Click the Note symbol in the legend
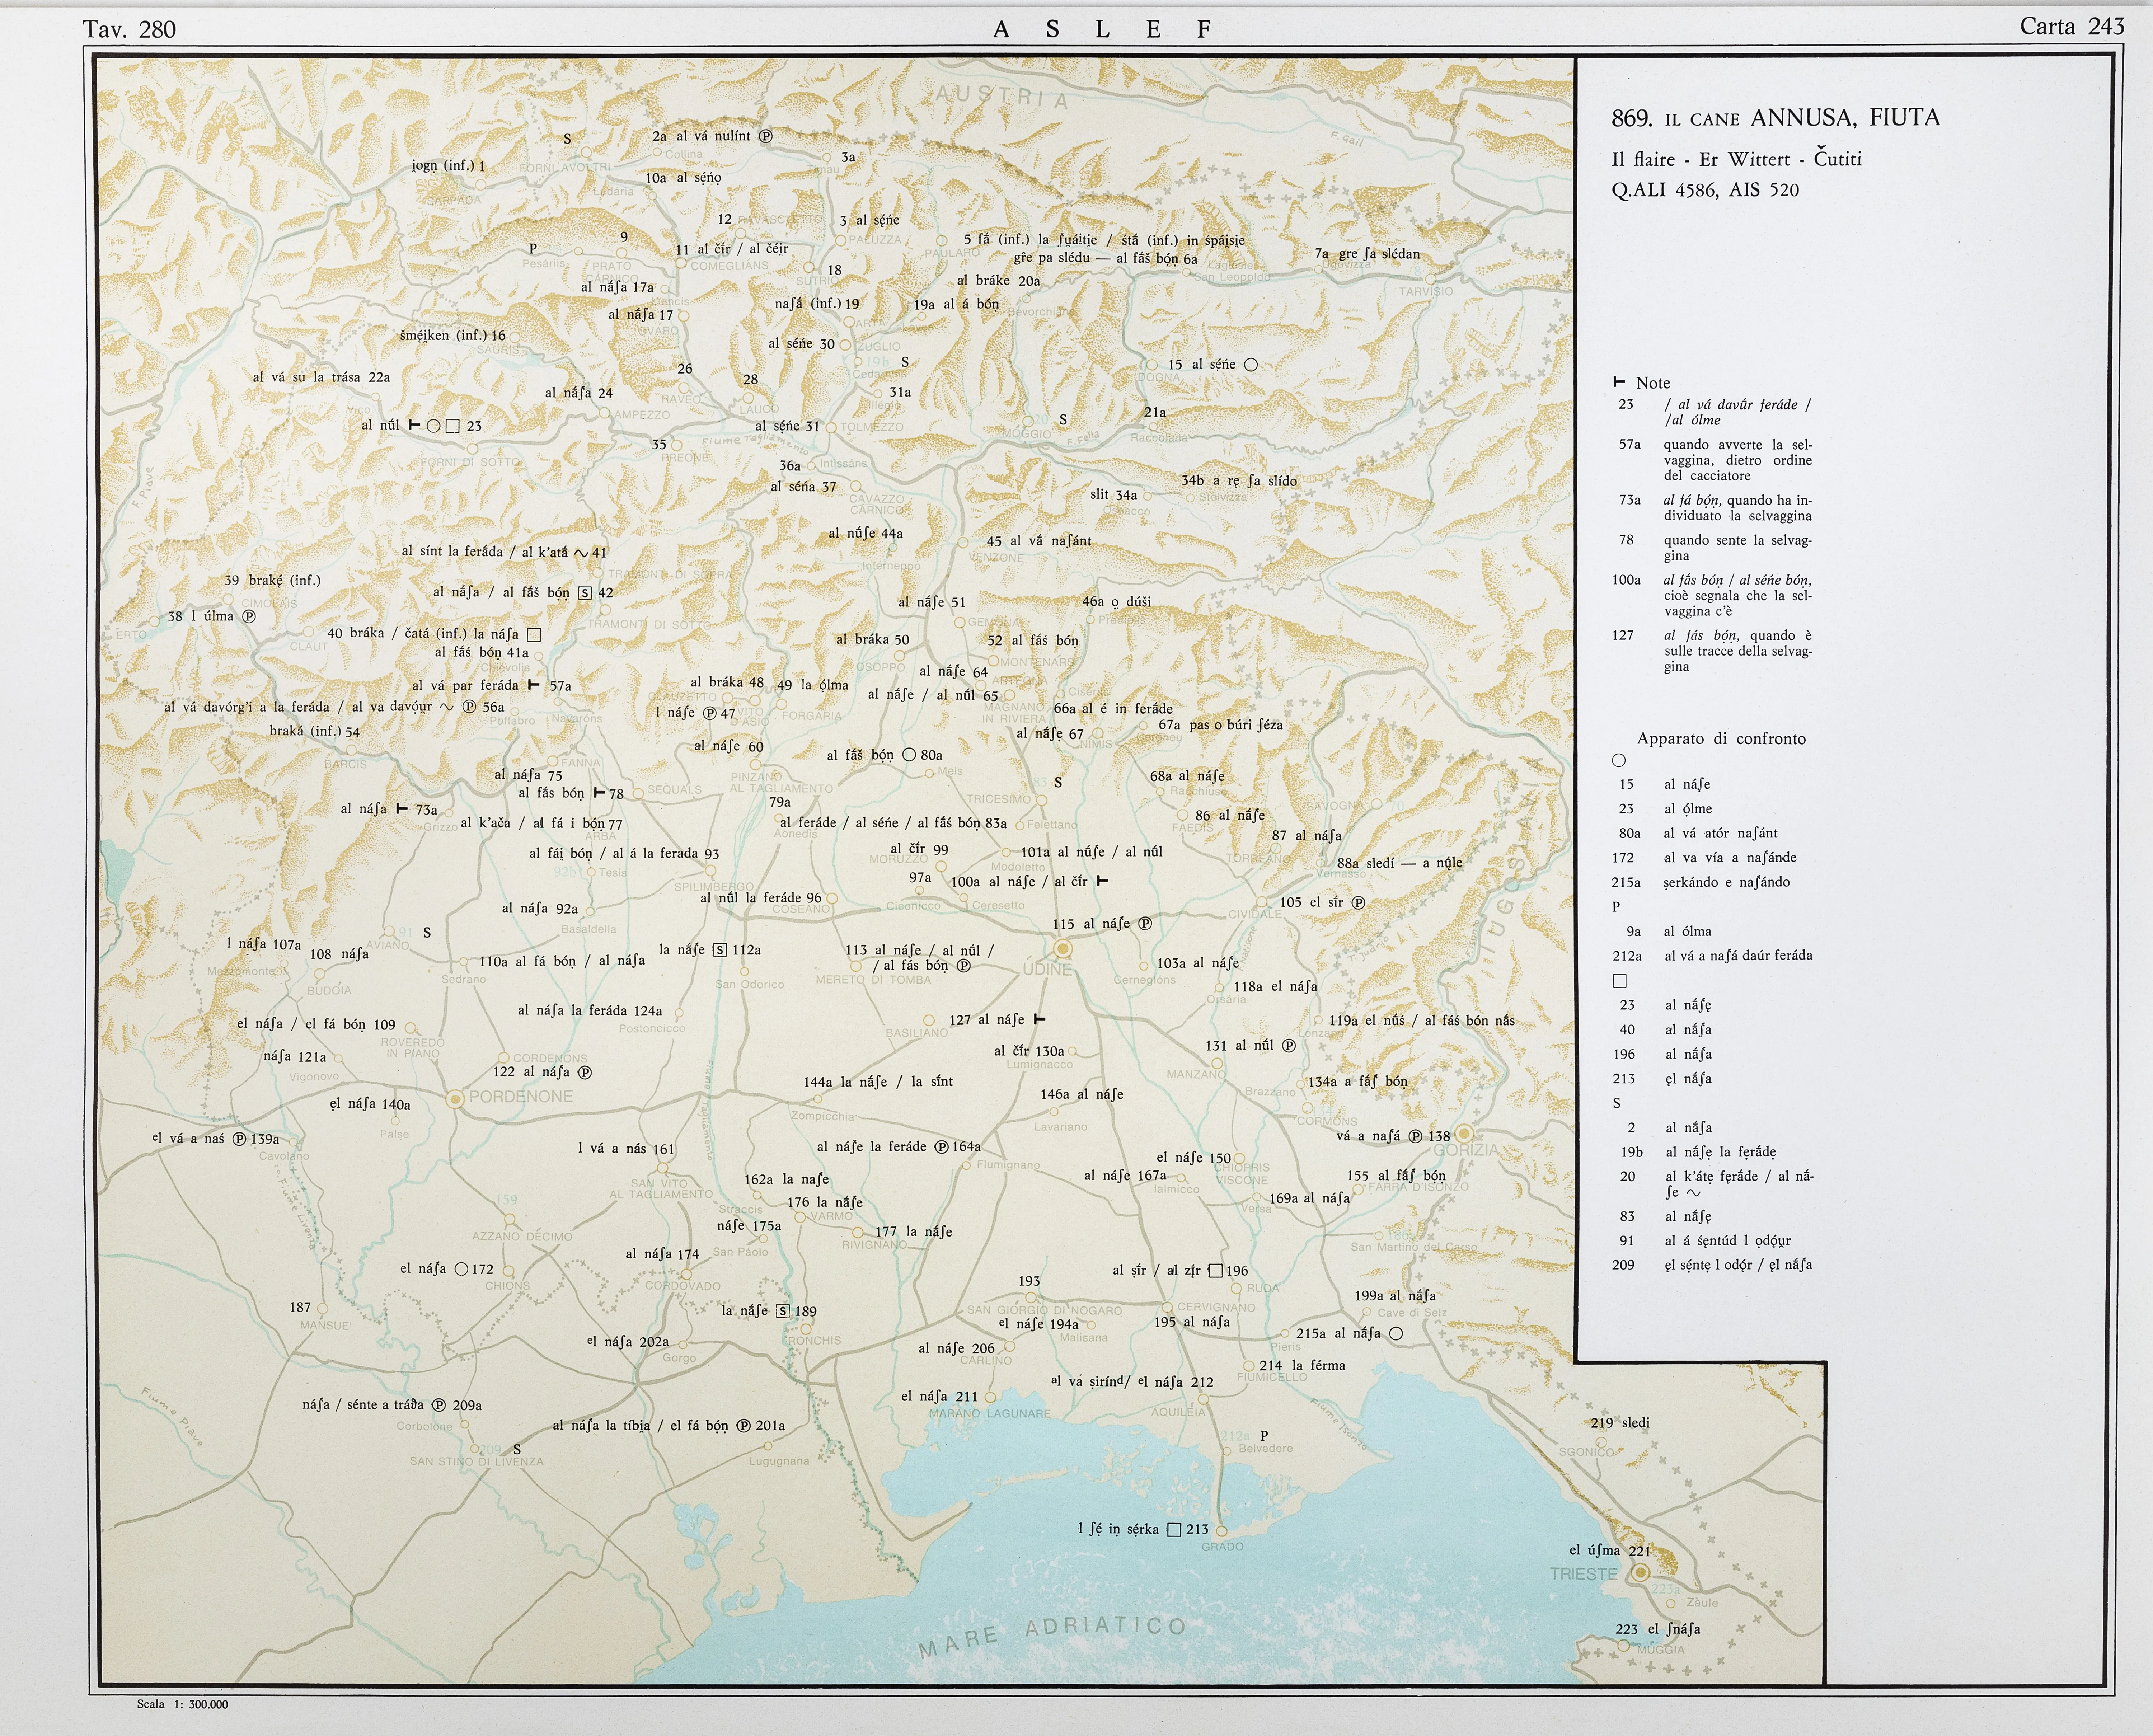Image resolution: width=2153 pixels, height=1736 pixels. [1619, 383]
